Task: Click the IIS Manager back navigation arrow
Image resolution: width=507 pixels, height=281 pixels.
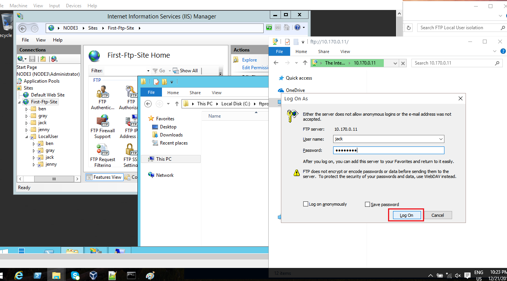Action: tap(23, 28)
